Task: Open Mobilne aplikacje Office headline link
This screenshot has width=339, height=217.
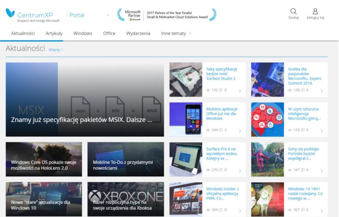Action: coord(222,114)
